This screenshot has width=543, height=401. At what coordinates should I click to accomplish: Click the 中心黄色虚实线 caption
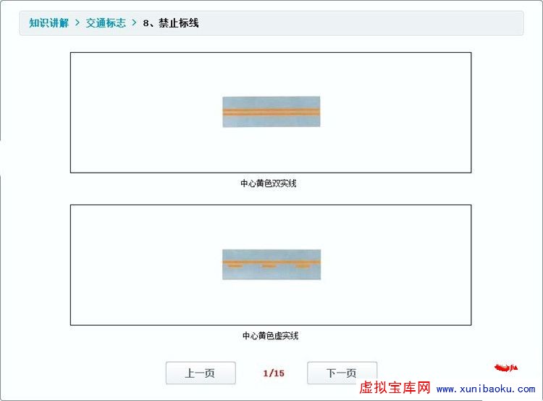coord(270,336)
